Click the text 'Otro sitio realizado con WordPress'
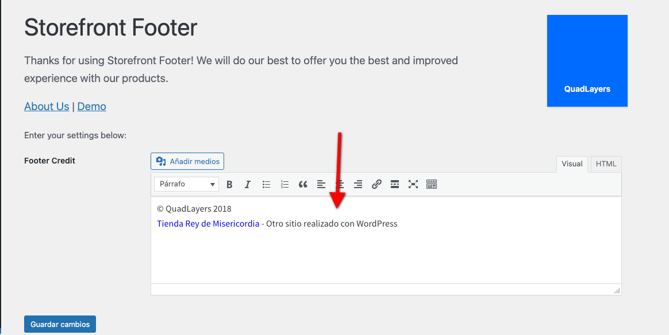 click(x=332, y=224)
